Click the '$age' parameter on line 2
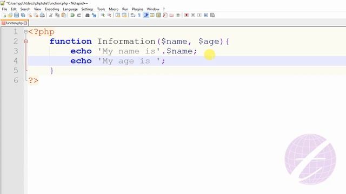This screenshot has height=194, width=346. click(209, 42)
